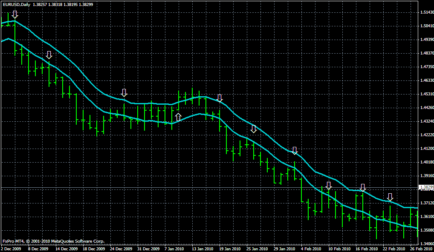The image size is (434, 252).
Task: Select the highlighted current price label 1.38299
Action: (x=426, y=187)
